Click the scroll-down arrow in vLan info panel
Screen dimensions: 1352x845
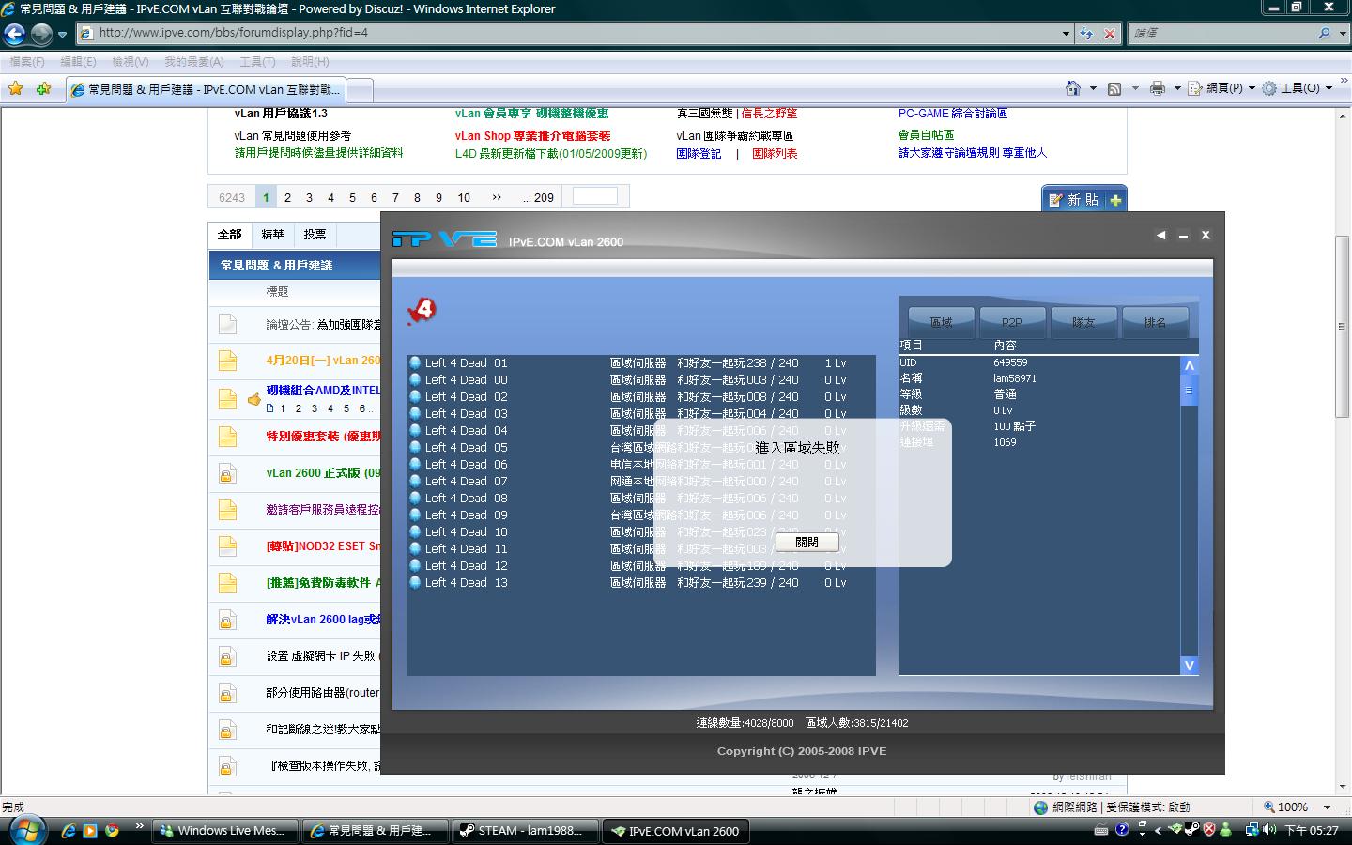(1189, 665)
